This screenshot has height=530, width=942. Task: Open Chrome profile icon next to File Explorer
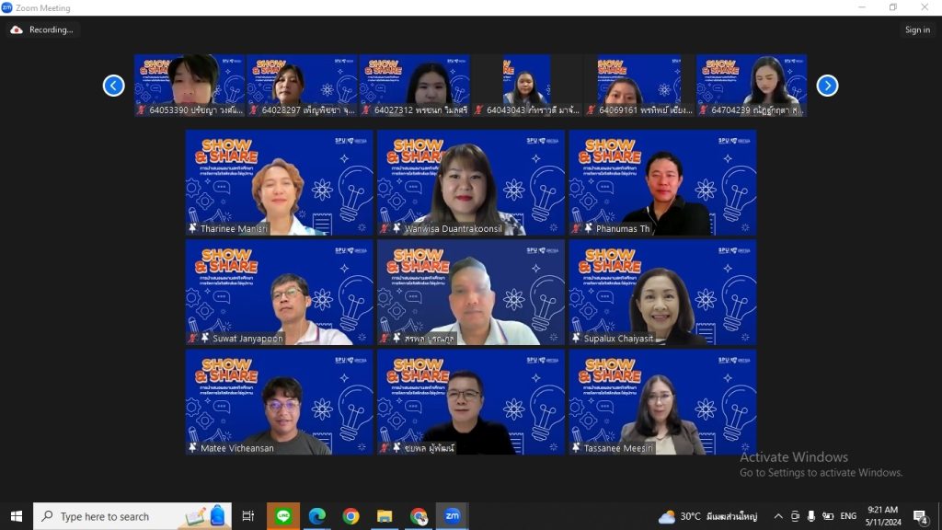pos(419,516)
